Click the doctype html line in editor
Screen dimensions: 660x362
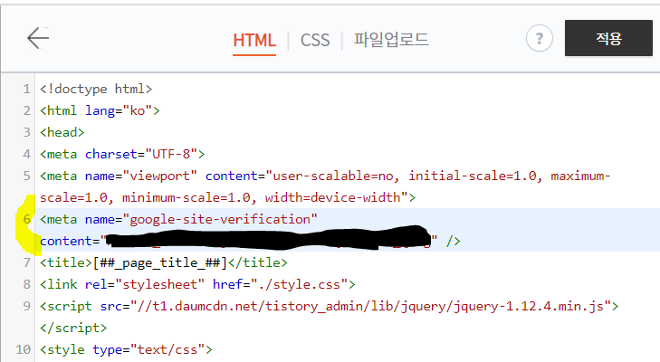click(x=96, y=90)
